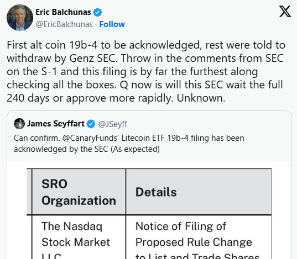This screenshot has width=297, height=259.
Task: Open the Eric Balchunas display name
Action: pyautogui.click(x=63, y=12)
